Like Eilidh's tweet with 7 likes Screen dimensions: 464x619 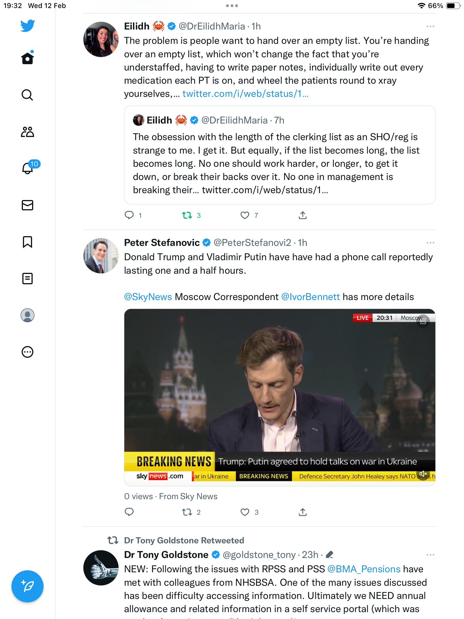[245, 215]
